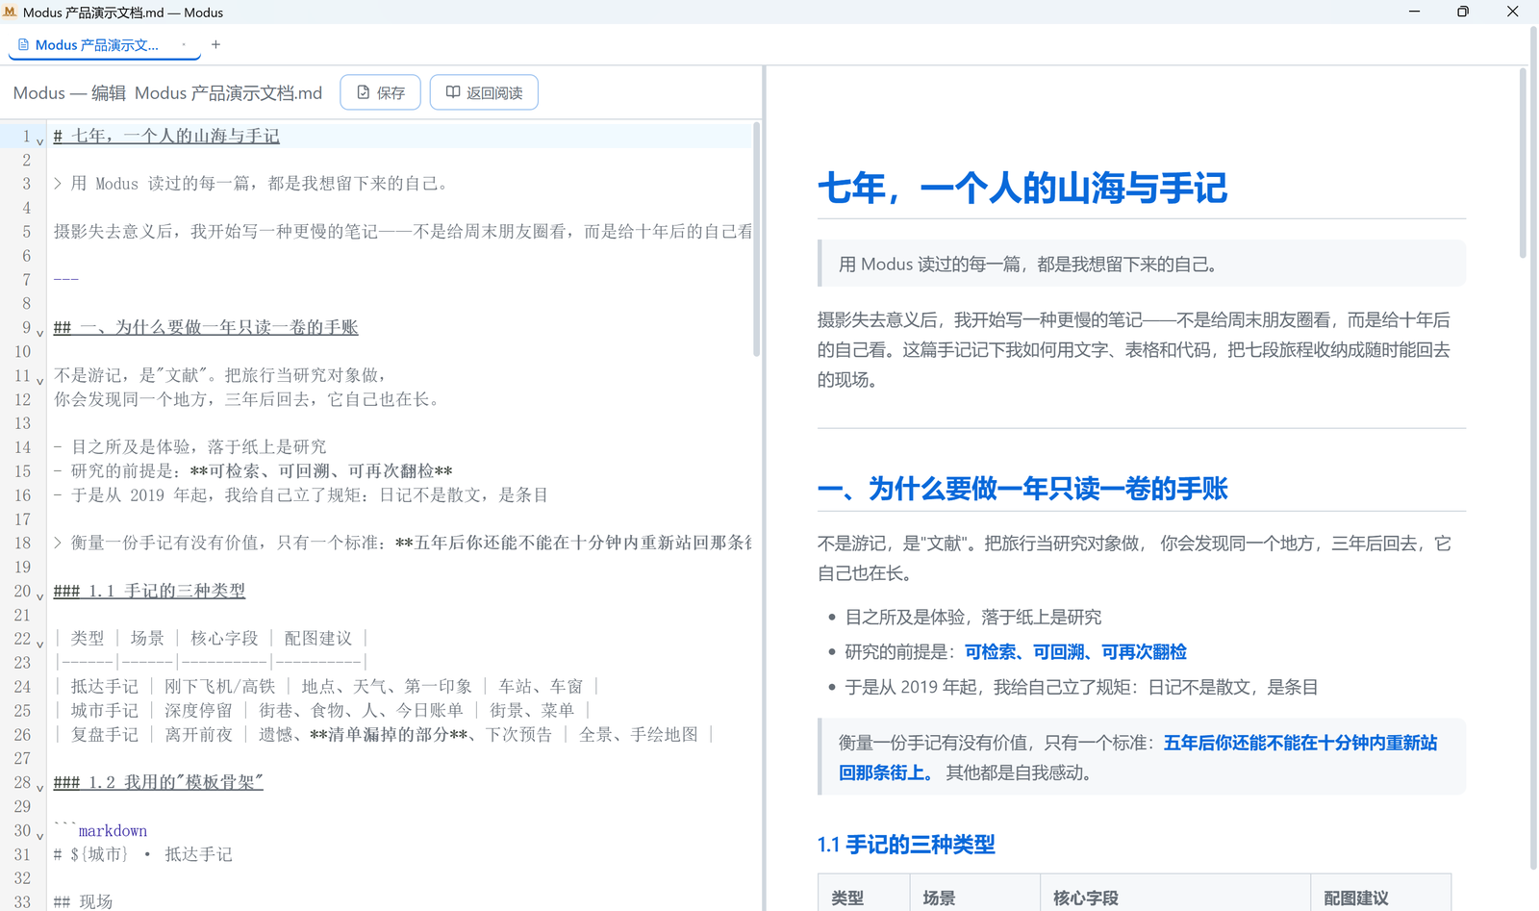Click source heading '### 1.1 手记的三种类型'
The image size is (1539, 911).
tap(149, 591)
